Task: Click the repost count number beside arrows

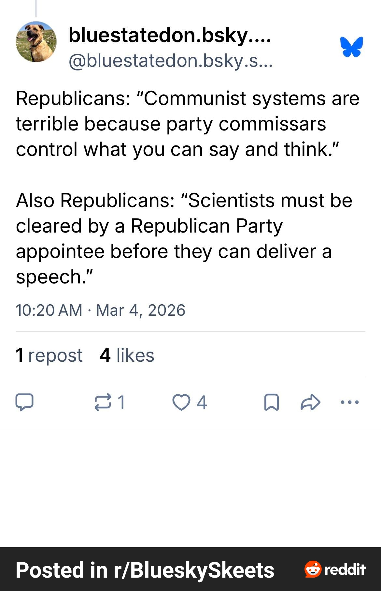Action: [121, 402]
